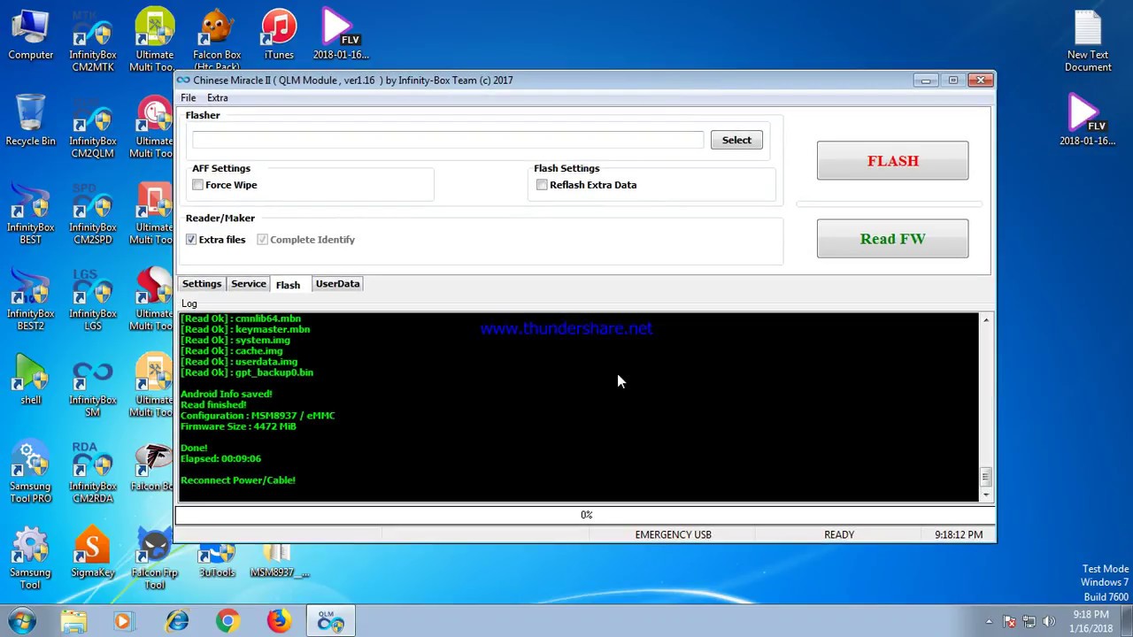The width and height of the screenshot is (1133, 637).
Task: Click 'Elapsed: 00:09:06' log line
Action: tap(220, 459)
